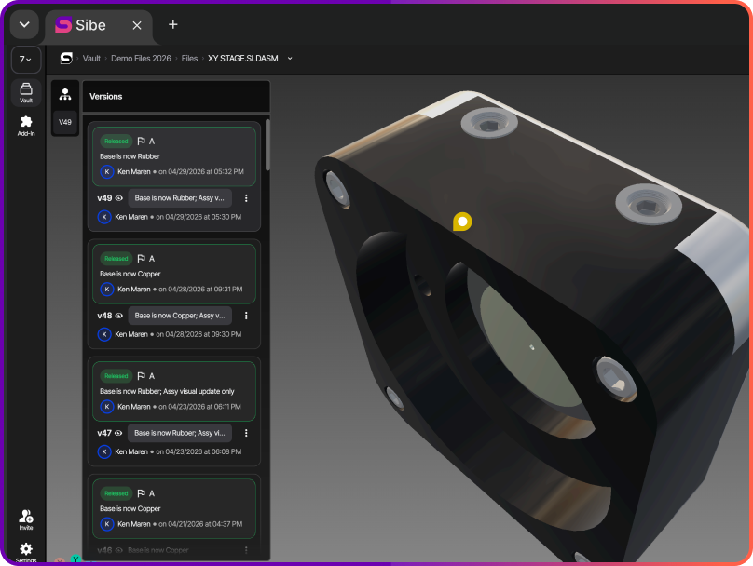Click the versions list scrollbar
Viewport: 753px width, 566px height.
coord(267,145)
